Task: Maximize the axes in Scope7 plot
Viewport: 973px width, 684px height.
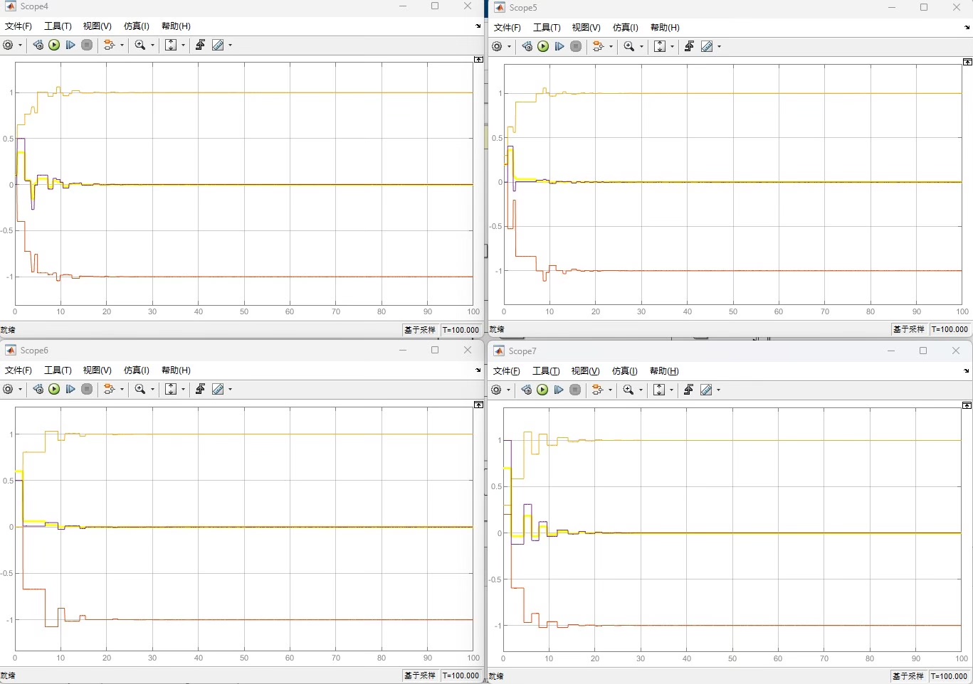Action: [x=967, y=405]
